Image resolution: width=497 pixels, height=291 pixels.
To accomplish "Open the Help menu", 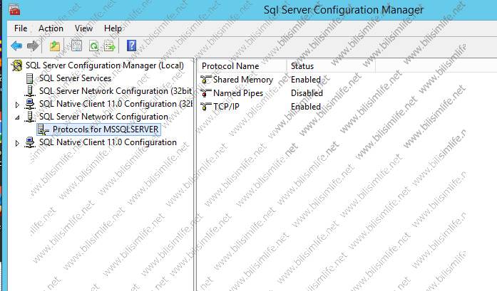I will pyautogui.click(x=113, y=28).
